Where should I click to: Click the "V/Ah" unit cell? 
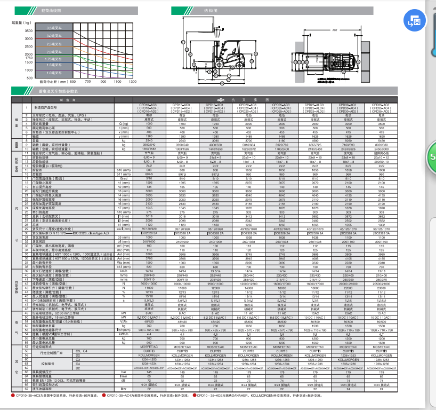coord(124,321)
